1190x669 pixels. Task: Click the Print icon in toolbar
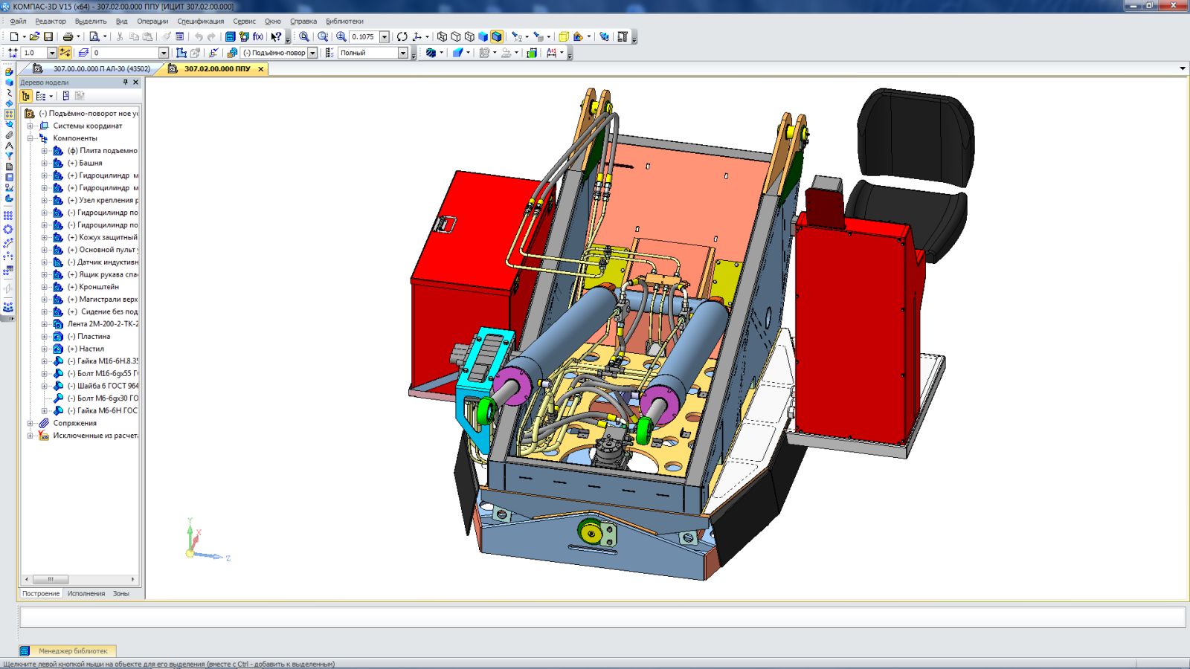[68, 36]
